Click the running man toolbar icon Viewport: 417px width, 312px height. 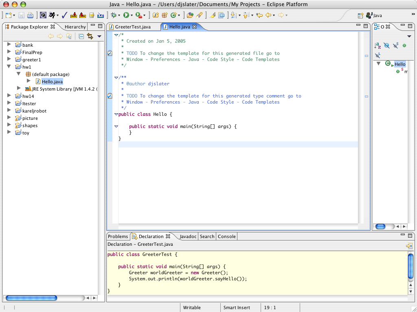(52, 15)
